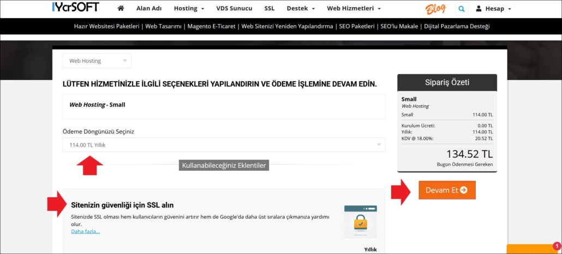Open Magento E-Ticaret link

(212, 26)
